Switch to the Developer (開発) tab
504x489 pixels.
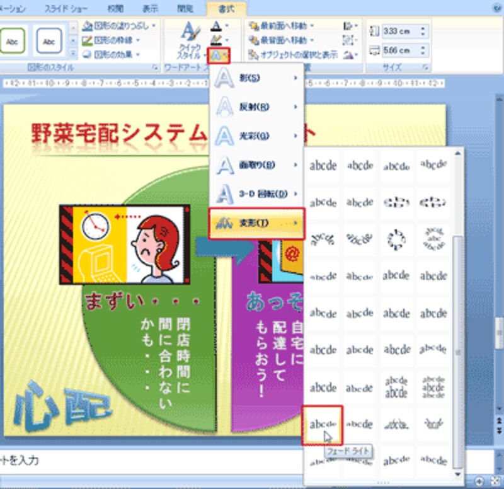click(185, 9)
